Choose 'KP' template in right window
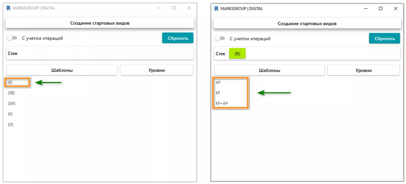Screen dimensions: 406x184 [218, 93]
